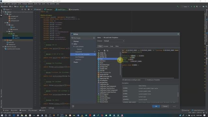Open Settings help with the question mark

[x=73, y=106]
